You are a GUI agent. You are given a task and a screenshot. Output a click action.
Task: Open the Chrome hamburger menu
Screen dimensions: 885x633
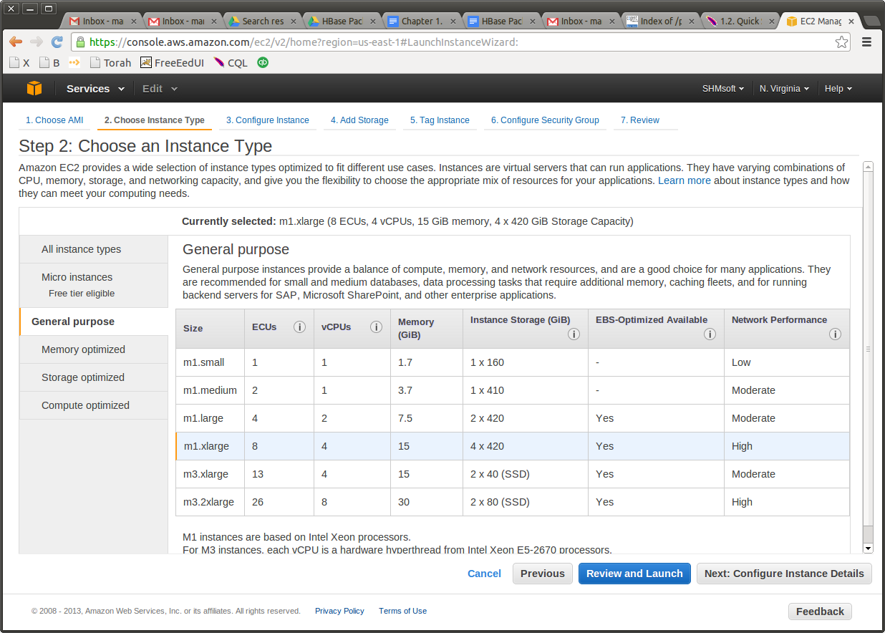tap(866, 42)
